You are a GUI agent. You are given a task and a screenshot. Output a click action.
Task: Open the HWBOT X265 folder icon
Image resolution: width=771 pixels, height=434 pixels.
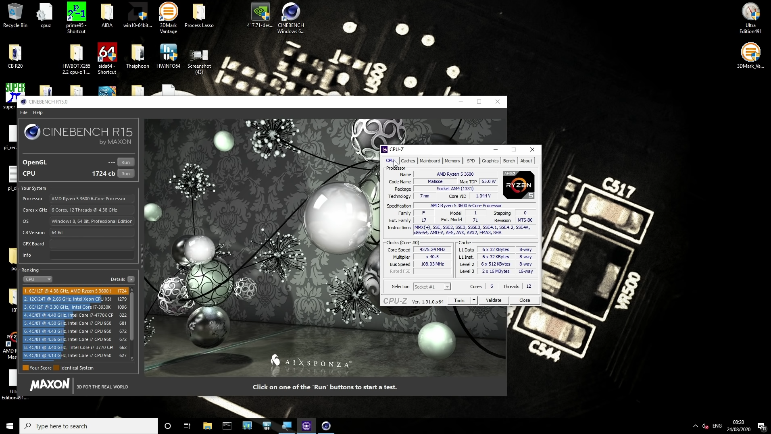click(76, 59)
